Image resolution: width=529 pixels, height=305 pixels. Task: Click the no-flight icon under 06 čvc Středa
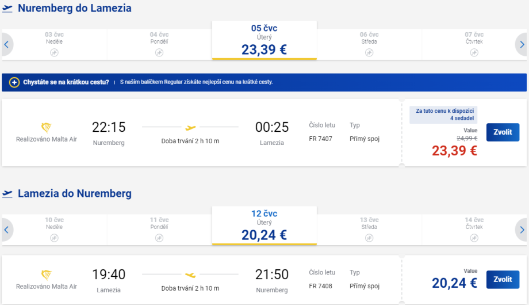pos(369,52)
